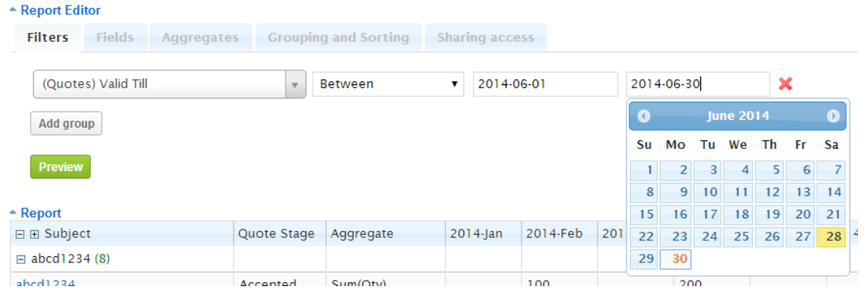The width and height of the screenshot is (866, 294).
Task: Collapse the abcd1234 group
Action: point(20,259)
